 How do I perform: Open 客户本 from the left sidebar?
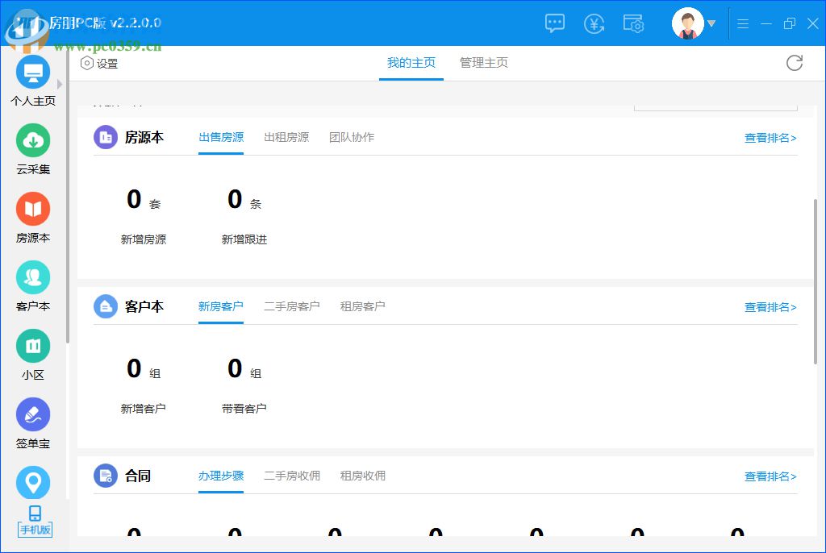tap(32, 276)
